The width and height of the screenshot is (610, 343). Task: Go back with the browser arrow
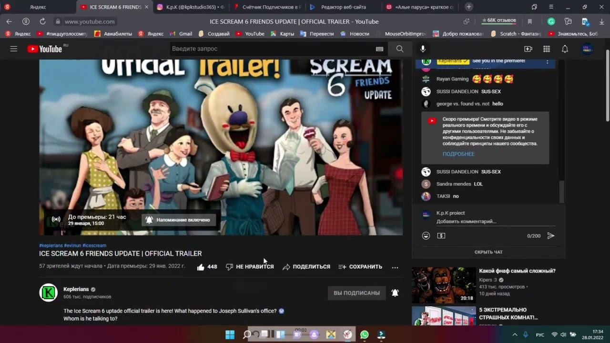point(9,21)
